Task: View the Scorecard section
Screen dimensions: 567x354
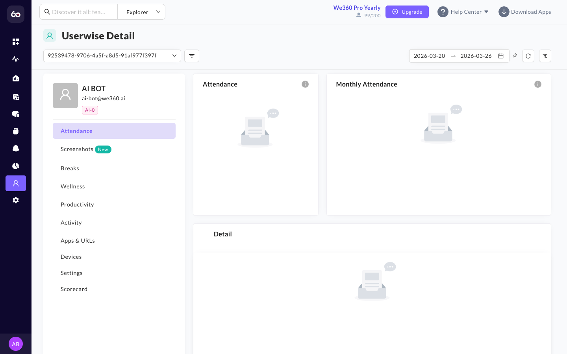Action: (x=114, y=289)
